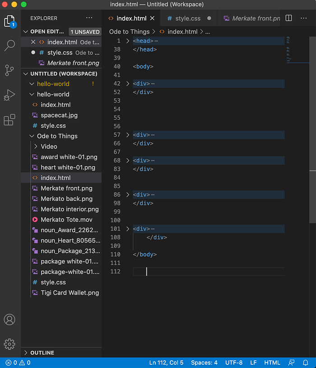
Task: Open Explorer more actions ellipsis
Action: tap(89, 18)
